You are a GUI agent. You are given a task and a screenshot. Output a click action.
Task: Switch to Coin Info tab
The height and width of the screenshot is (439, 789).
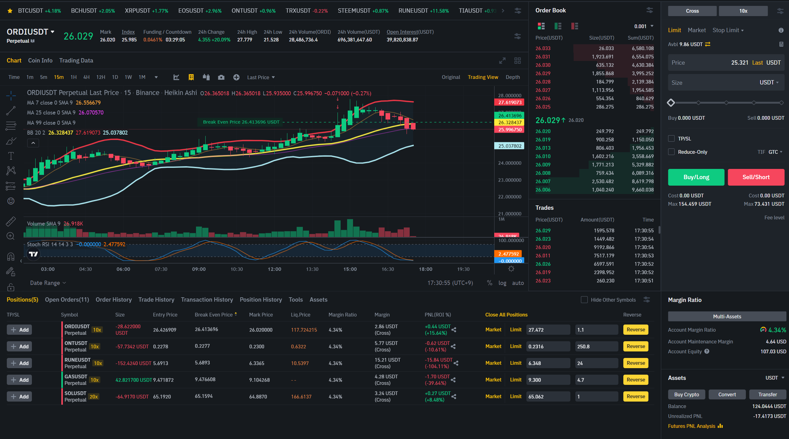click(40, 61)
